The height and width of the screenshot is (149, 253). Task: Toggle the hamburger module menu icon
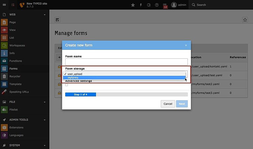click(4, 5)
